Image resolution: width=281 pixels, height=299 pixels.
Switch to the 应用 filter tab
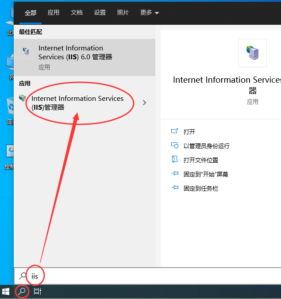coord(53,12)
